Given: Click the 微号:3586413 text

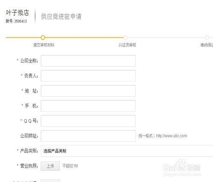Looking at the screenshot, I should pos(16,21).
